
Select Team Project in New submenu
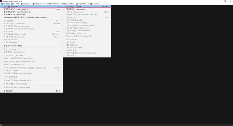click(x=87, y=9)
